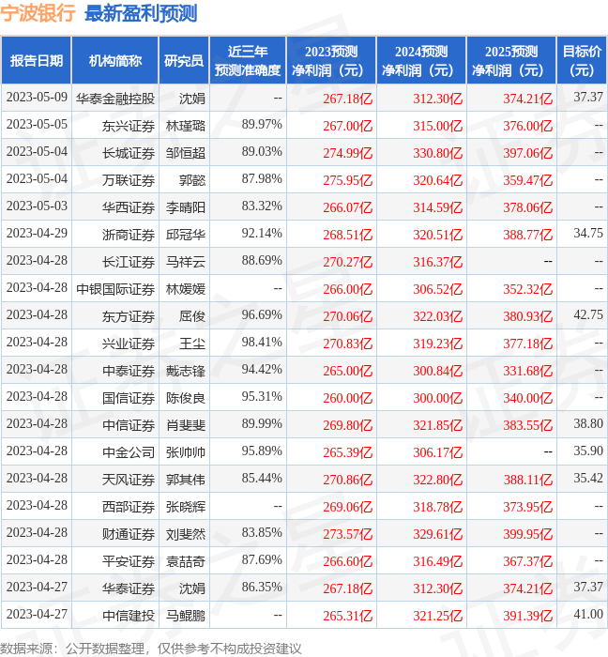This screenshot has width=608, height=657.
Task: Click the 宁波银行 title text
Action: tap(38, 13)
